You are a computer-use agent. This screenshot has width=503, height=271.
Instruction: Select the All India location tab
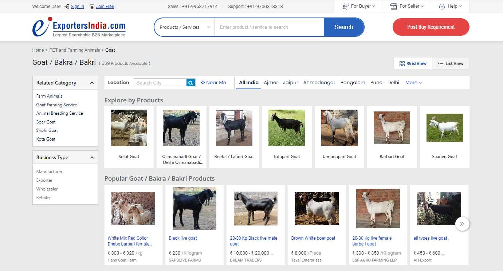tap(249, 83)
